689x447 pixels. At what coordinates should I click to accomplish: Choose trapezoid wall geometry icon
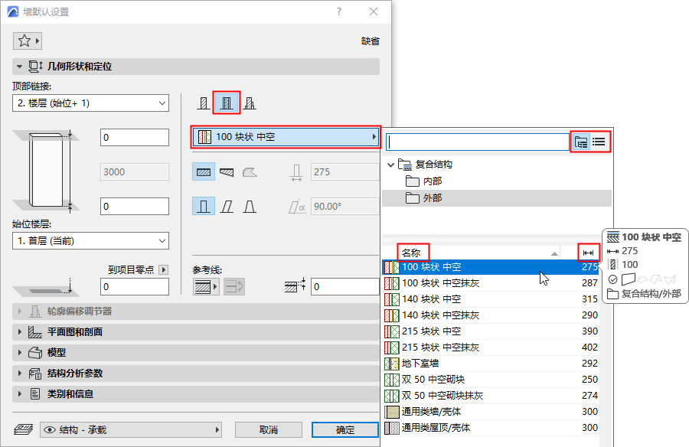[x=227, y=172]
